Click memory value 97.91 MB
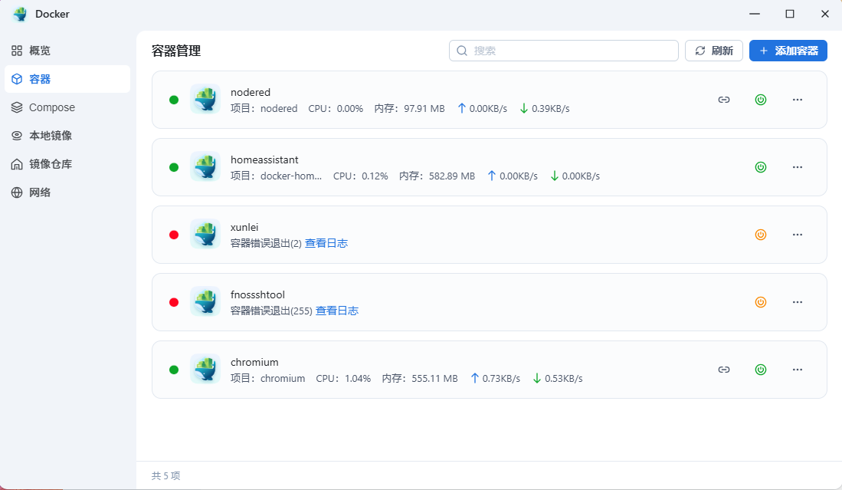This screenshot has height=490, width=842. click(x=424, y=109)
